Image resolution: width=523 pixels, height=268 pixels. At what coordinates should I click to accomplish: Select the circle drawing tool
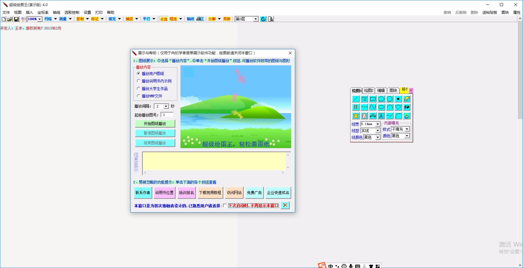coord(390,99)
